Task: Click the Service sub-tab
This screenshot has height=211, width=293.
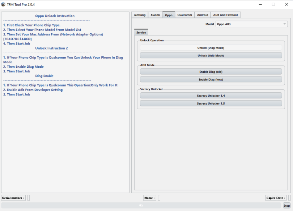Action: 141,33
